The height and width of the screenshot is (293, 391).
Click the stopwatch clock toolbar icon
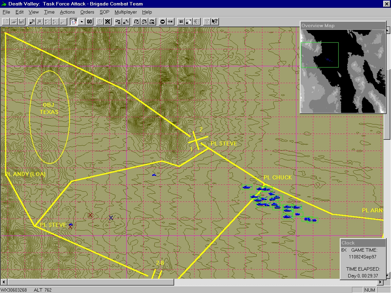click(100, 21)
